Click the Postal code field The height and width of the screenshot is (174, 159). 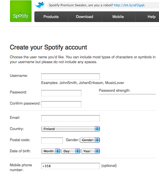point(52,141)
